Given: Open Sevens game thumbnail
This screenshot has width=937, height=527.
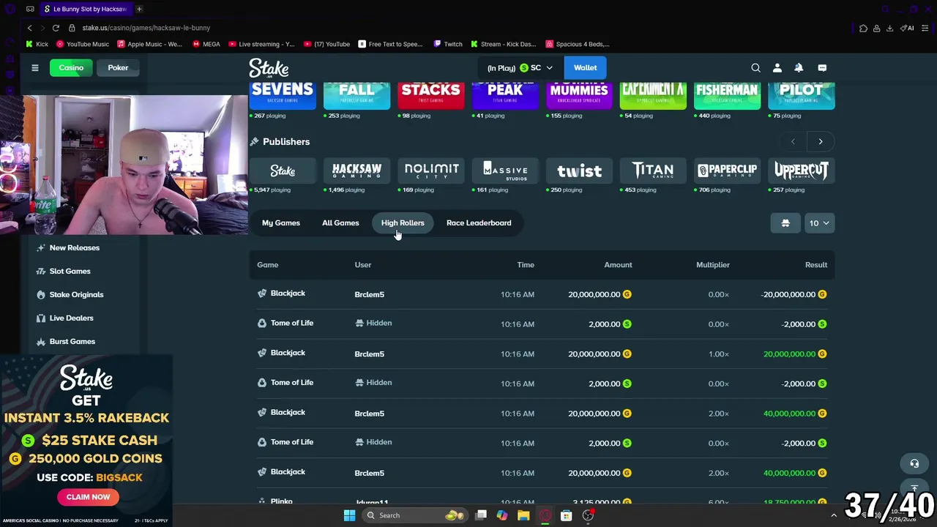Looking at the screenshot, I should tap(283, 96).
